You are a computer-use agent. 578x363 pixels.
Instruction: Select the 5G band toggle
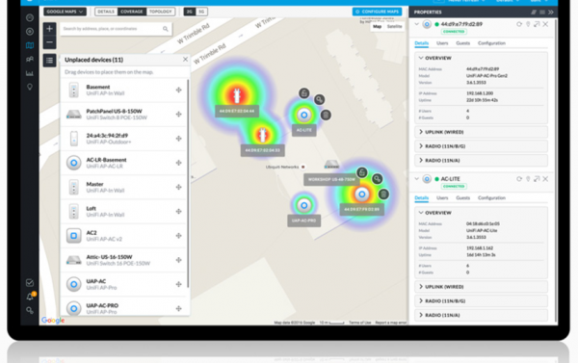pos(201,12)
